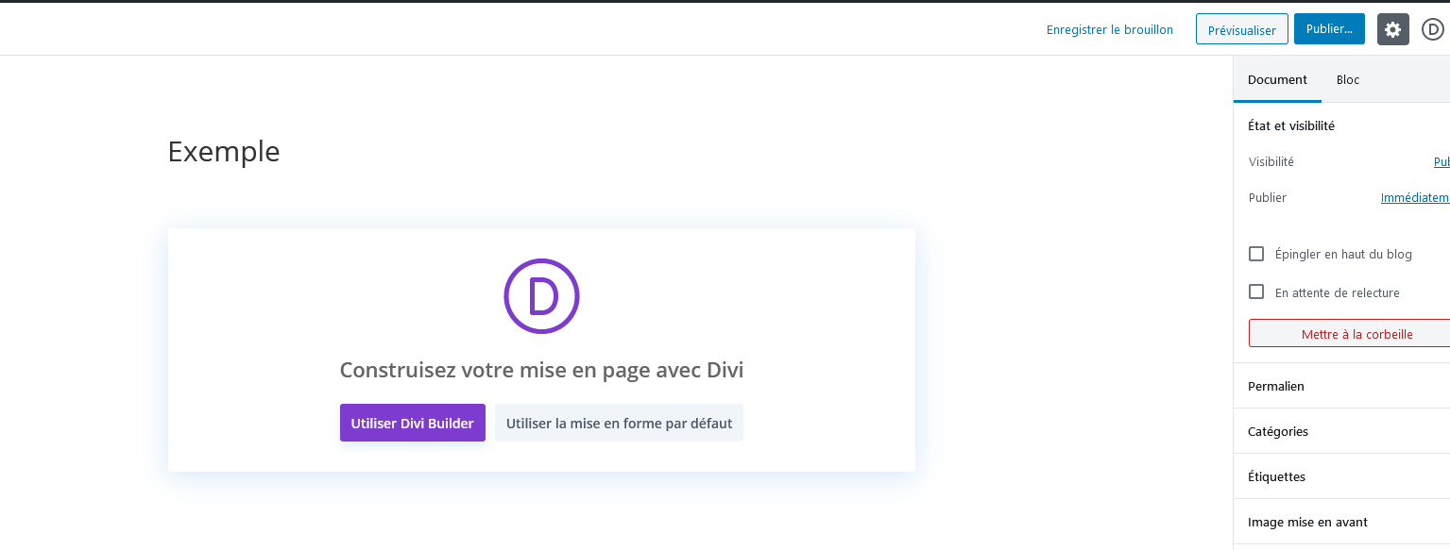Click the Divi circle icon in top toolbar

click(1432, 29)
